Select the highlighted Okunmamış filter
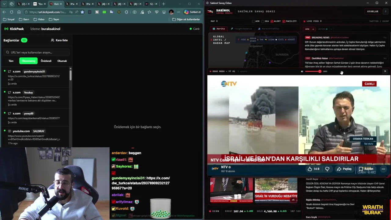 [x=28, y=61]
